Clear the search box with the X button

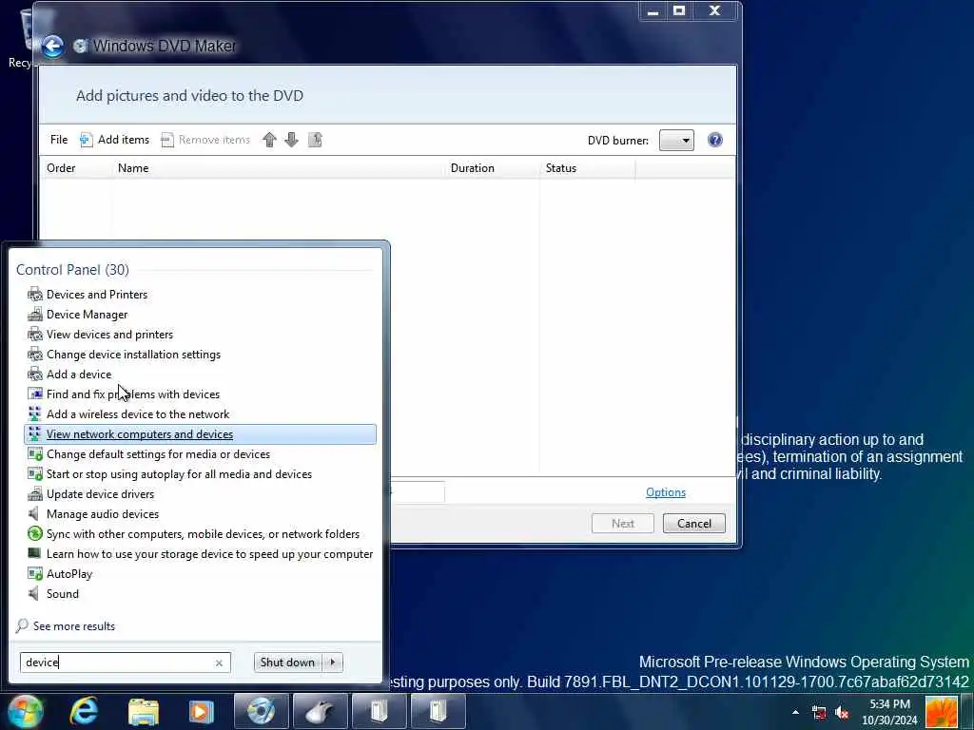(x=219, y=663)
